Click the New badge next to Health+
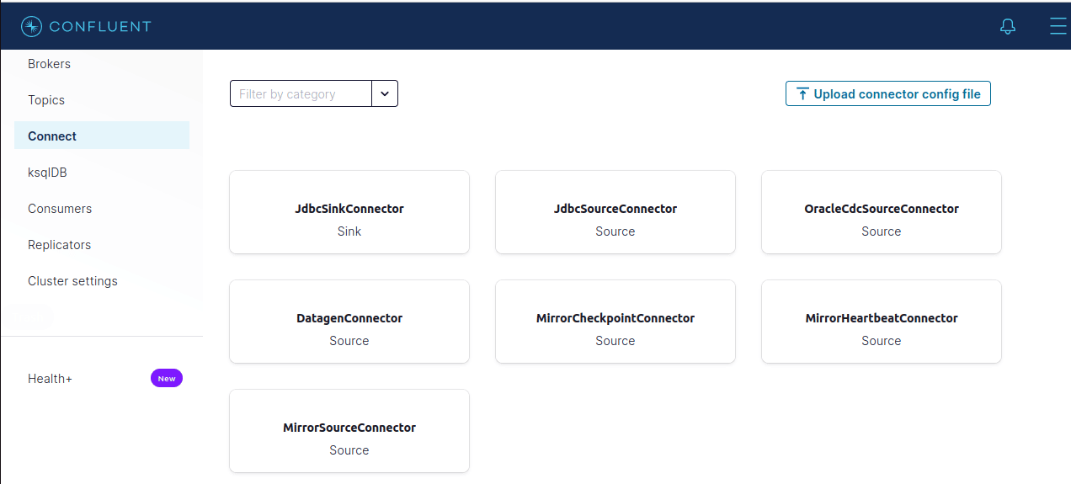 click(167, 379)
